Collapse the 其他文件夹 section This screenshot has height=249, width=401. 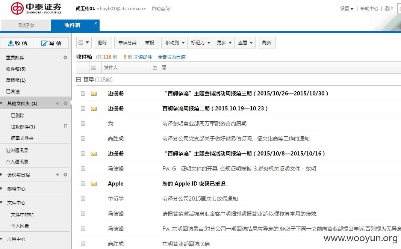click(x=2, y=103)
